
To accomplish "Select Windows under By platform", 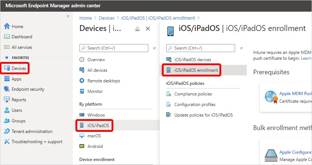I will pos(96,115).
